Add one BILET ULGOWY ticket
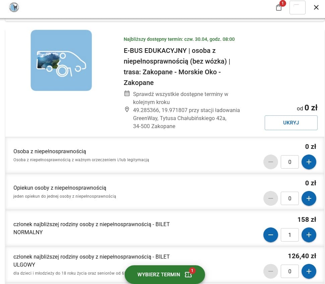 pos(309,271)
